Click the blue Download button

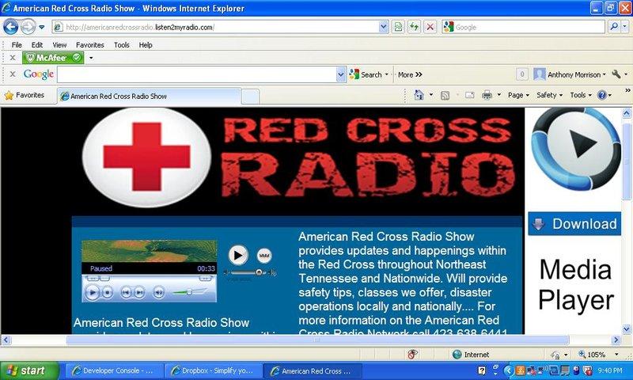[x=574, y=224]
